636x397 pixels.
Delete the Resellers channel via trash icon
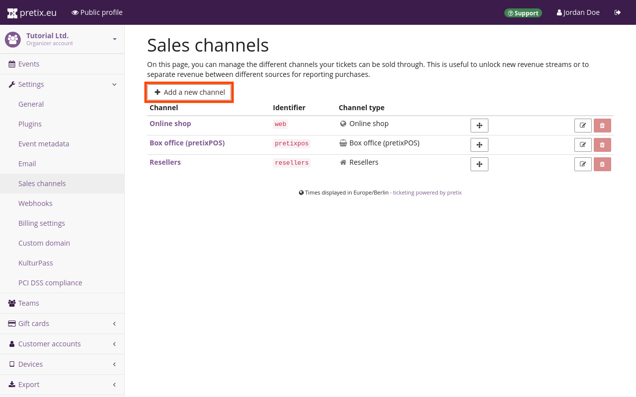602,164
